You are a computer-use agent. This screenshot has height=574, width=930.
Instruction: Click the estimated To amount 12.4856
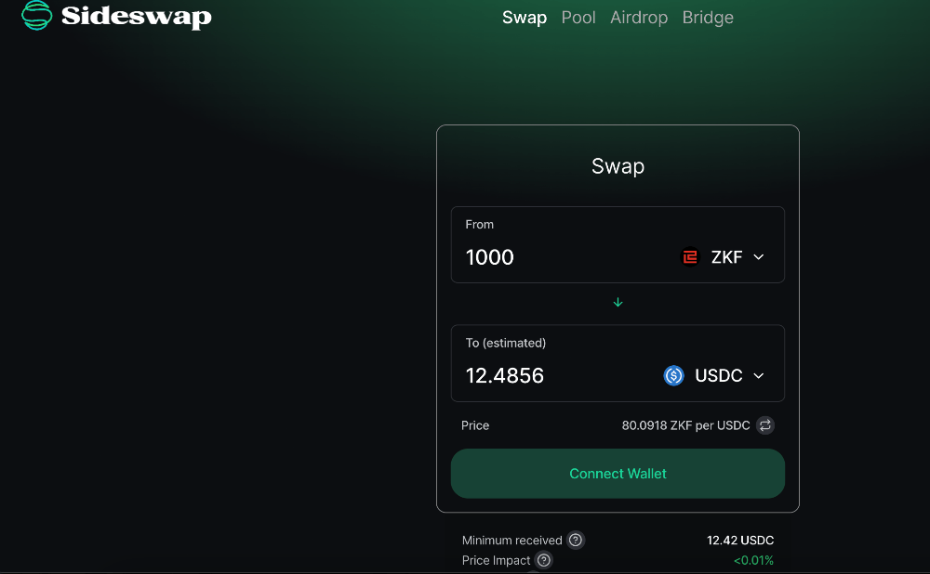(505, 375)
